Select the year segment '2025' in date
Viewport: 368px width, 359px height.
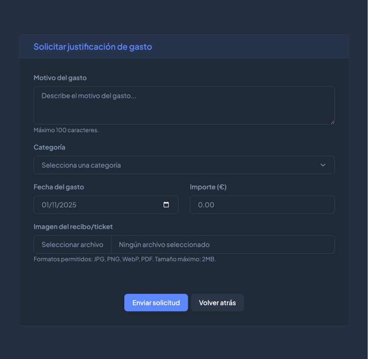coord(68,205)
